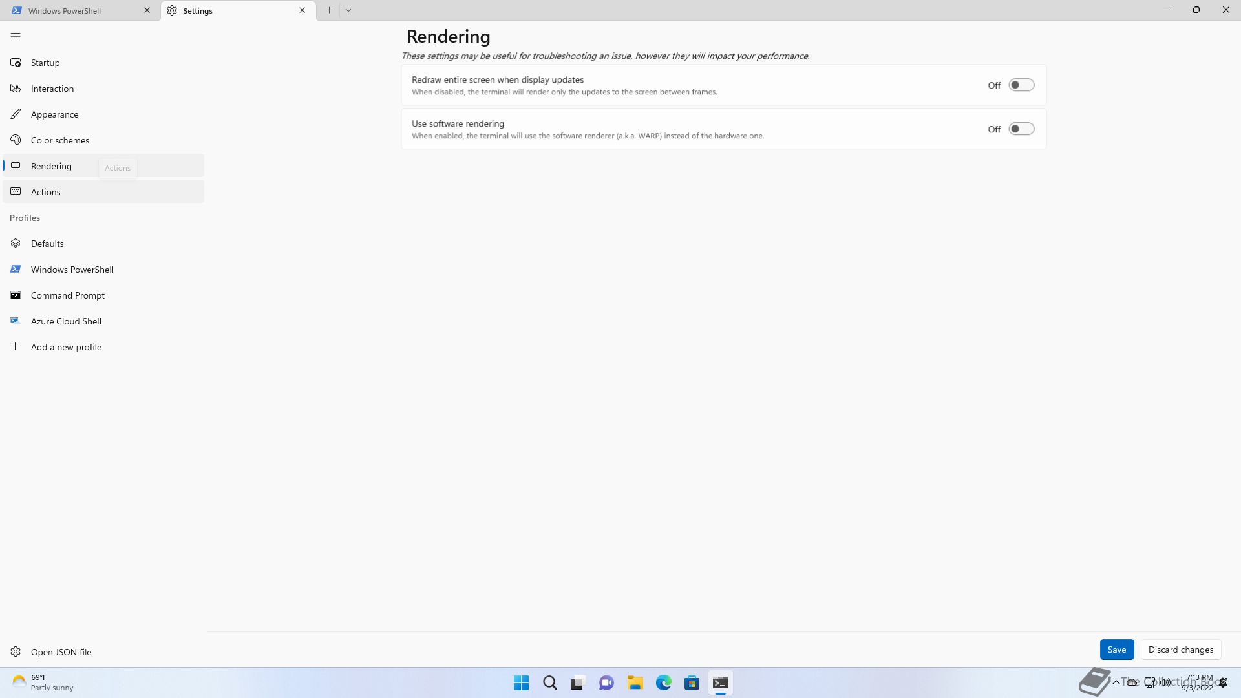
Task: Click the hamburger navigation menu icon
Action: 16,36
